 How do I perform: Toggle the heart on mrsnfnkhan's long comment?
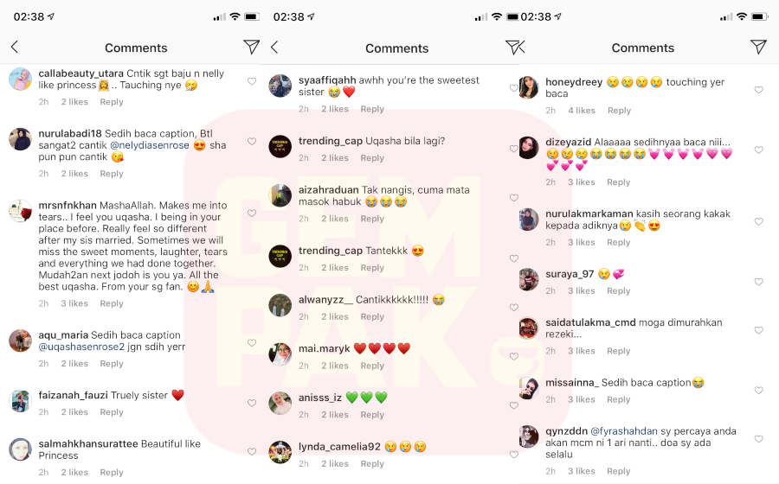point(252,213)
